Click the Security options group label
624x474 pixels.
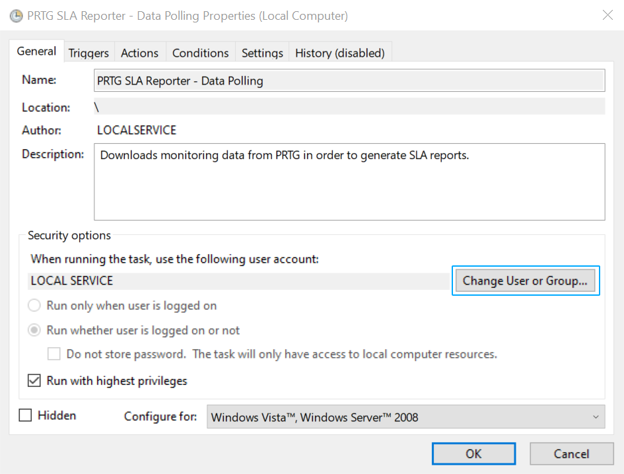pos(69,235)
